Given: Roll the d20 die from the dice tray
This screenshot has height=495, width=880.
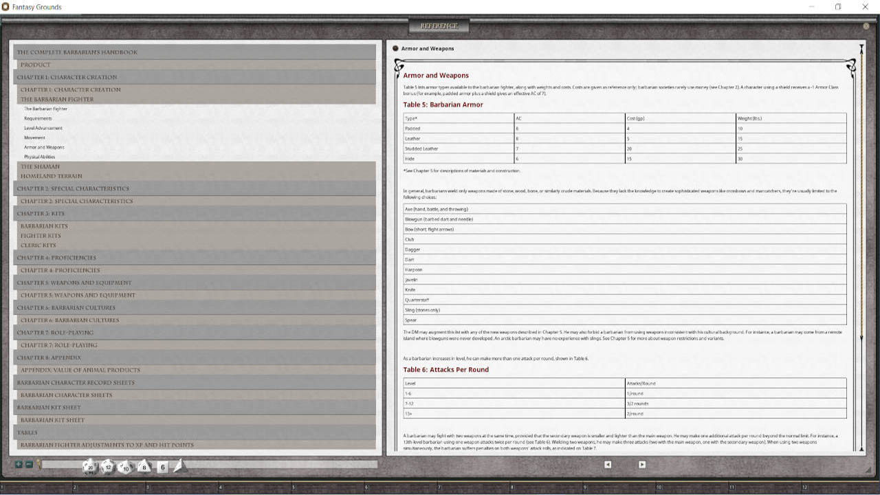Looking at the screenshot, I should (90, 467).
